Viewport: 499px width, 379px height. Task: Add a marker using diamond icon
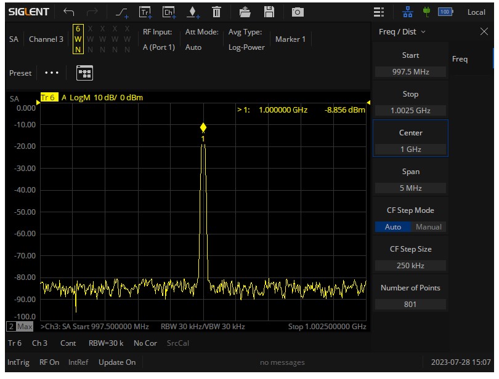(x=193, y=12)
